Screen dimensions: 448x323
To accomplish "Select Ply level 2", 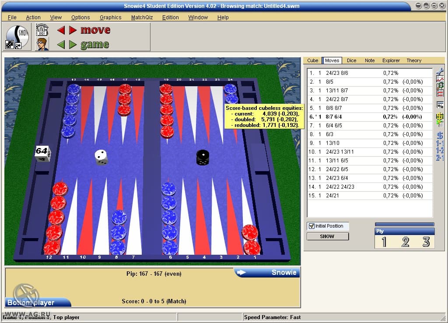I will tap(405, 242).
